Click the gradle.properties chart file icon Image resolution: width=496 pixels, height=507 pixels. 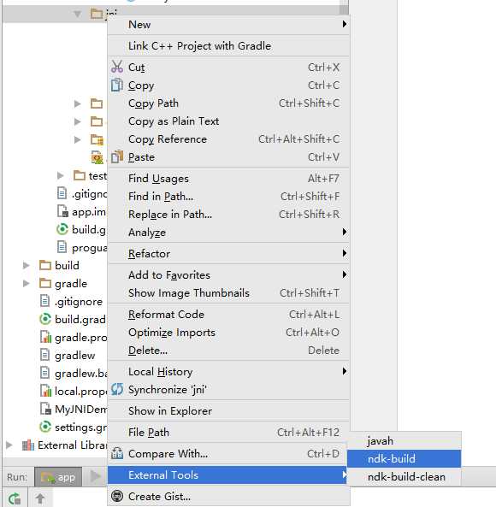pos(45,337)
